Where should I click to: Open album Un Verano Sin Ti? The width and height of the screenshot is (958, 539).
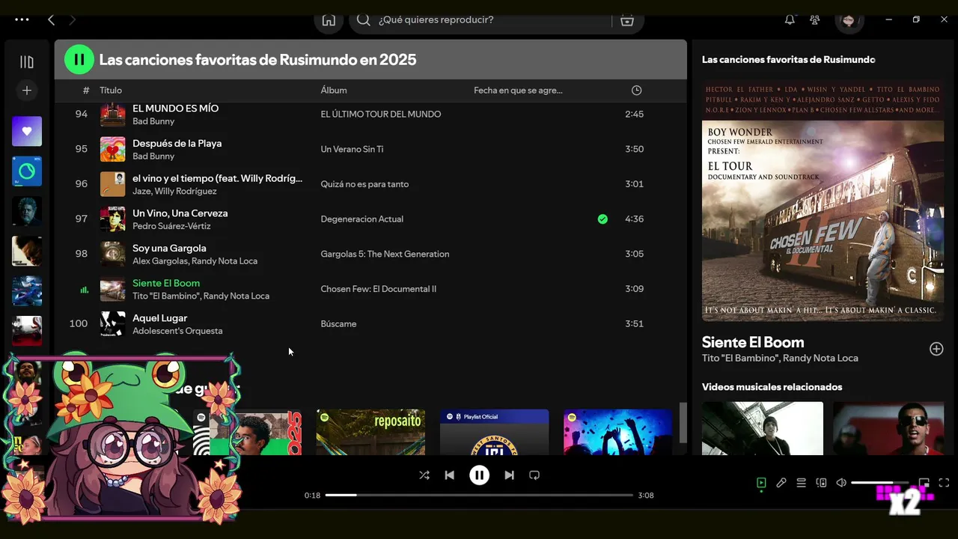coord(352,150)
